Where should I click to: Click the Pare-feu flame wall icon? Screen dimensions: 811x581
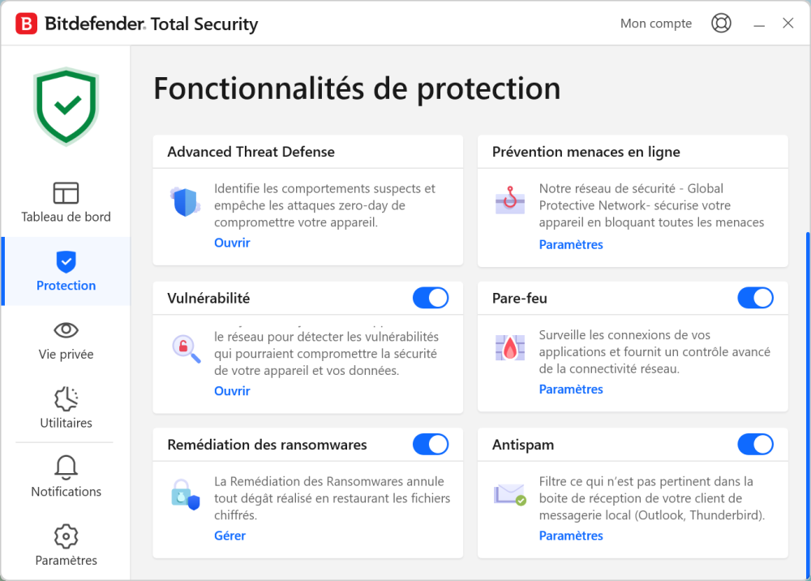[510, 347]
